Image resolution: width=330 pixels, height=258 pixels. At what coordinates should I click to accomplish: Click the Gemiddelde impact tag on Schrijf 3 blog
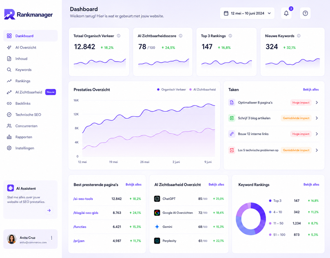click(x=296, y=118)
